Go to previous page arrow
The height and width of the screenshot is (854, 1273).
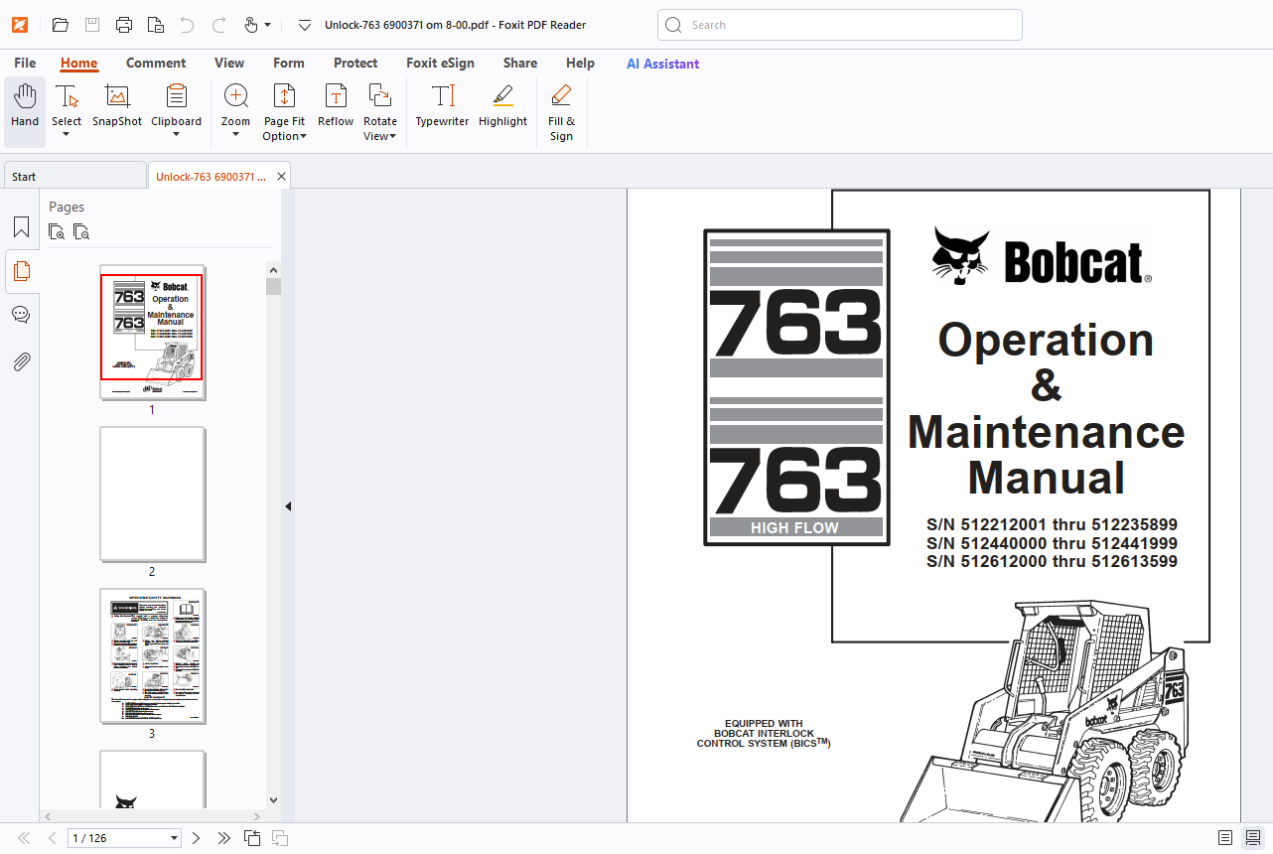click(x=52, y=838)
